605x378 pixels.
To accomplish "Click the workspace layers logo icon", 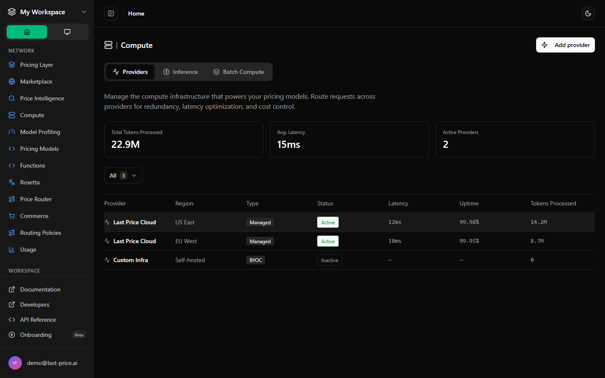I will pos(12,12).
